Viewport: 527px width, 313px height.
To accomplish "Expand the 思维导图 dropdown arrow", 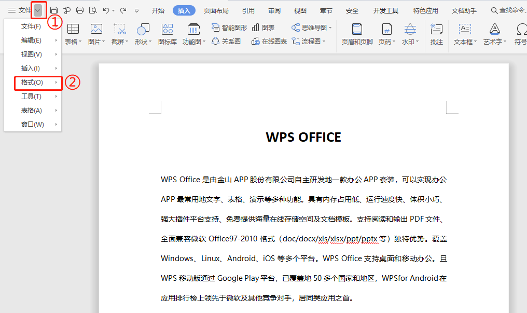I will pyautogui.click(x=330, y=28).
